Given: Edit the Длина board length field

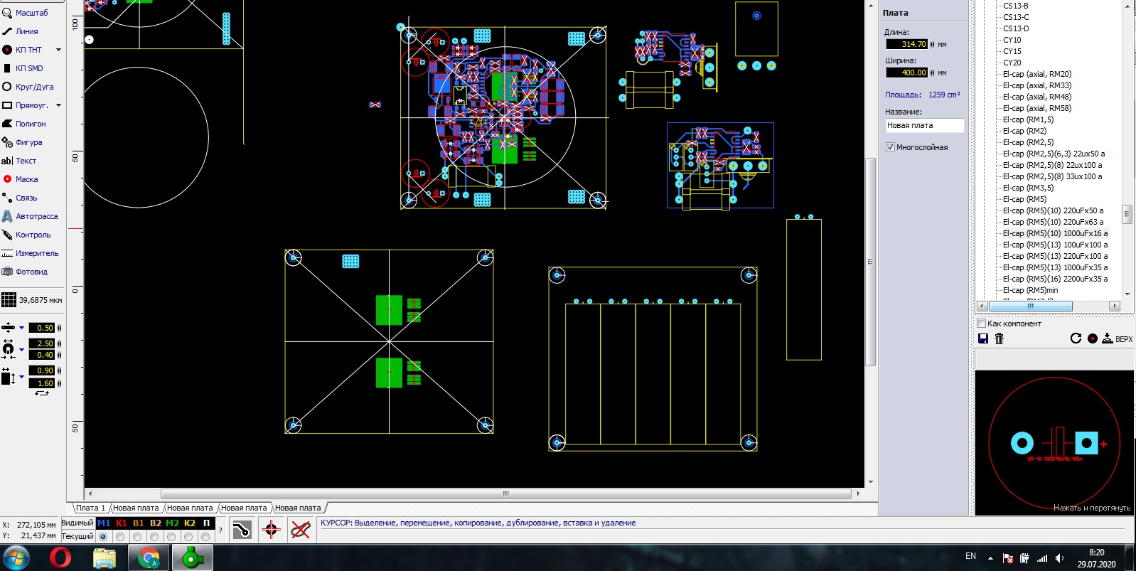Looking at the screenshot, I should pos(906,44).
